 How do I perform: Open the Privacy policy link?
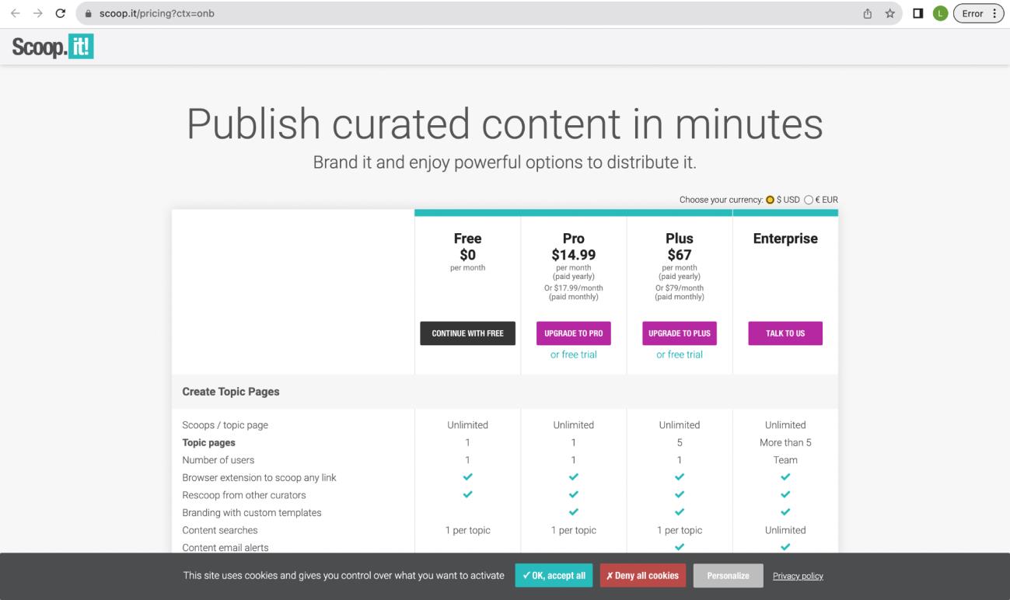(798, 576)
